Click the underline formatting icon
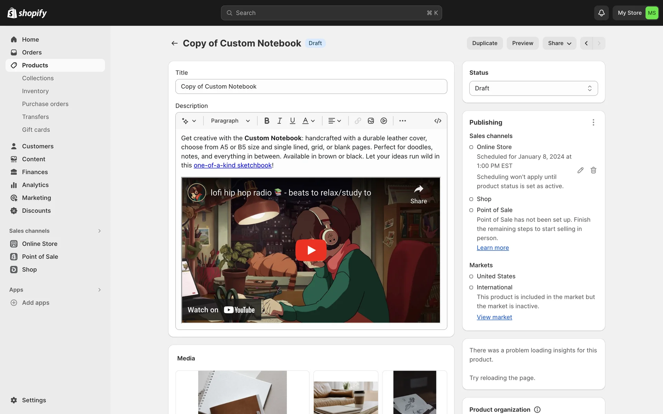The height and width of the screenshot is (414, 663). click(292, 121)
